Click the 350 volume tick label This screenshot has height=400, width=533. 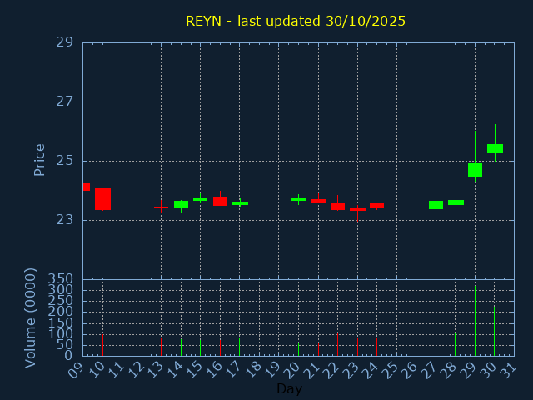61,279
